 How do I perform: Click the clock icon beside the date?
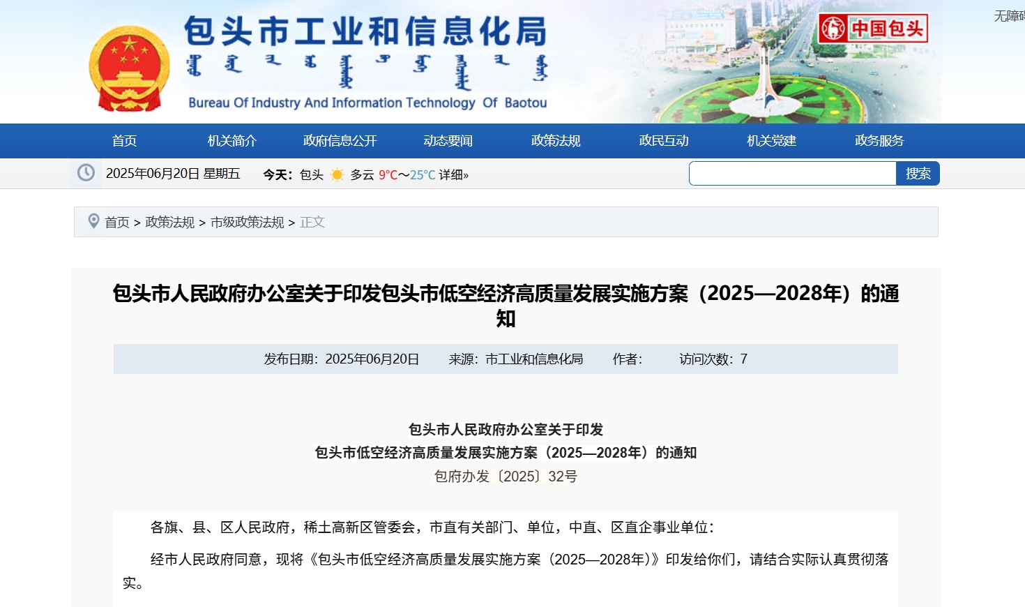pos(86,173)
